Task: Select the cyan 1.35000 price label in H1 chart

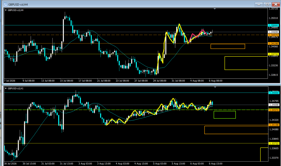Action: tap(274, 93)
